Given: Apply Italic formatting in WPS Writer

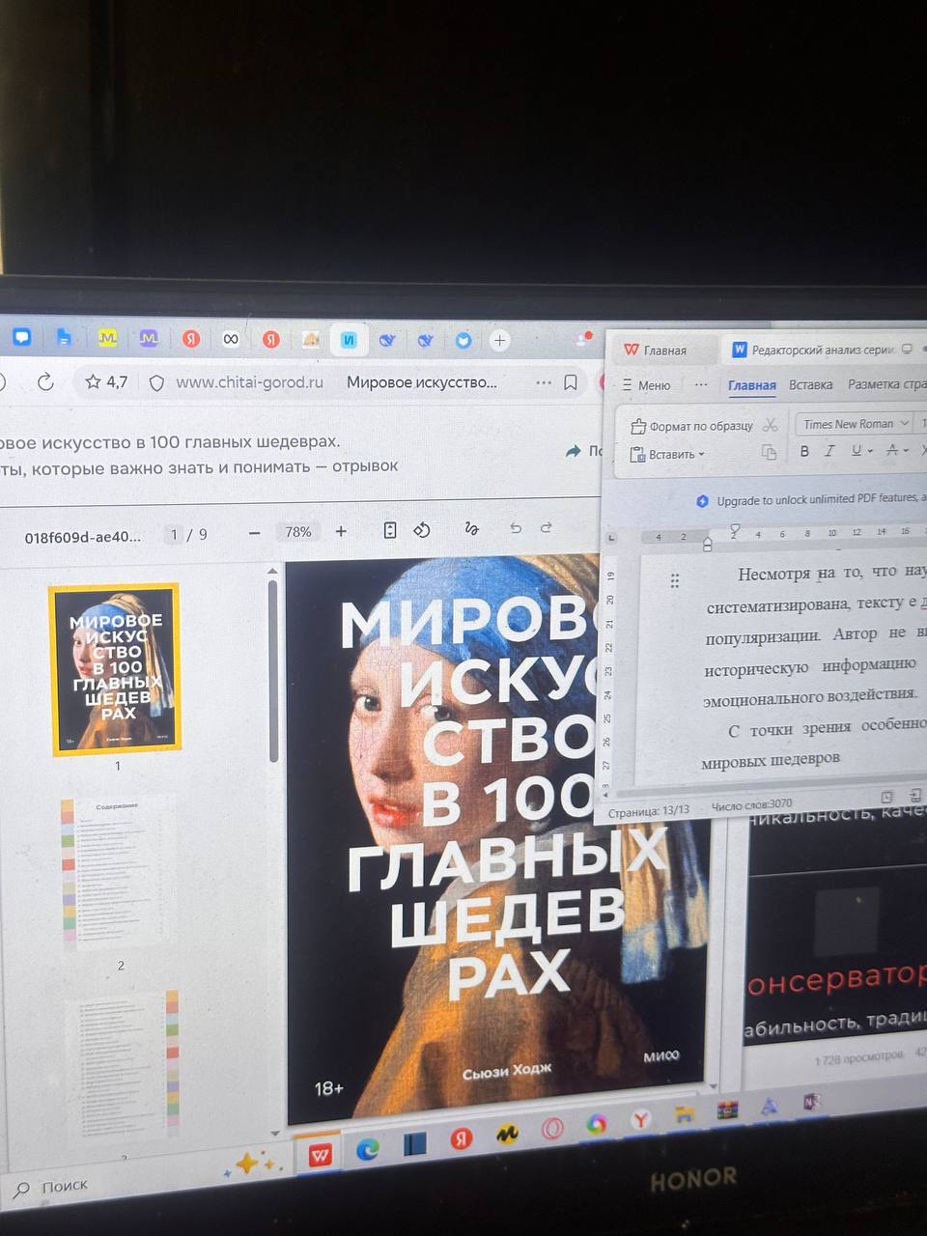Looking at the screenshot, I should 829,451.
